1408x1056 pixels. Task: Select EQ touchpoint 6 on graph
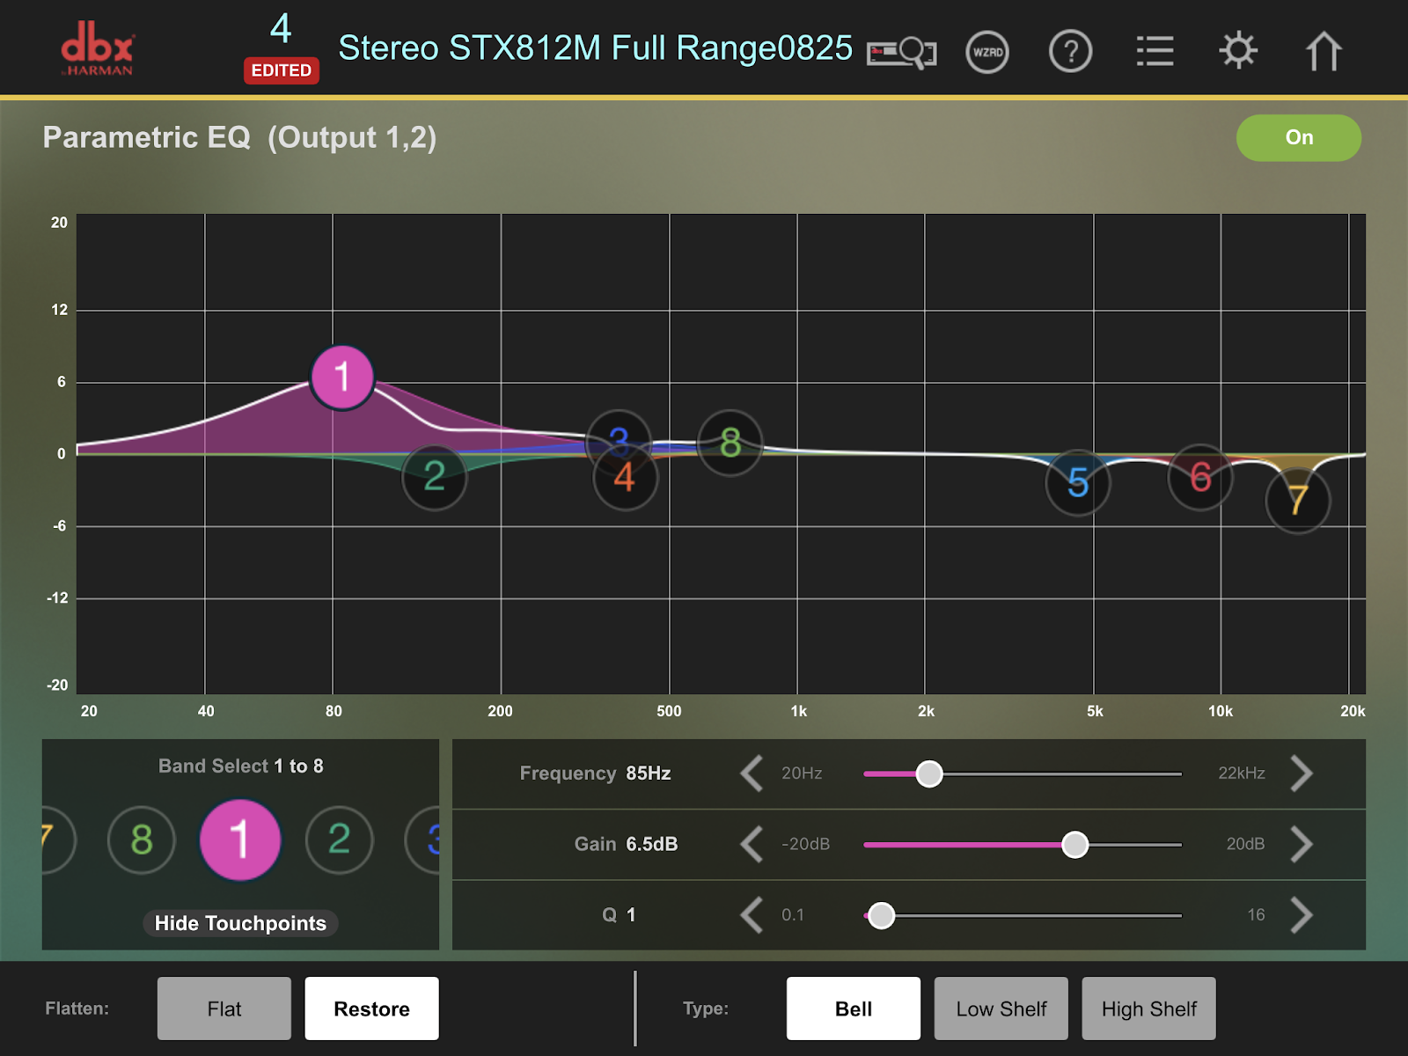click(1200, 478)
